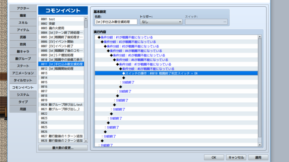Select the 条件分岐 #2が戦闘不能 command line
This screenshot has height=162, width=289.
coord(177,42)
